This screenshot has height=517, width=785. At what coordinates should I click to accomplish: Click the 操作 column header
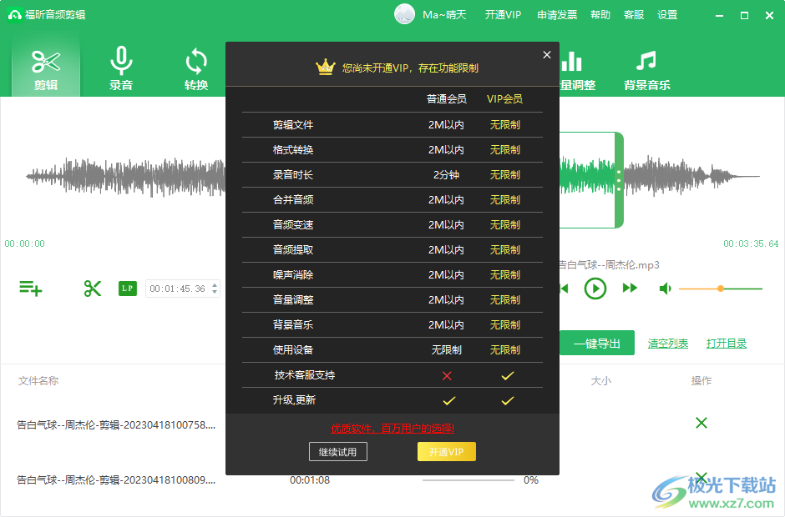tap(701, 381)
